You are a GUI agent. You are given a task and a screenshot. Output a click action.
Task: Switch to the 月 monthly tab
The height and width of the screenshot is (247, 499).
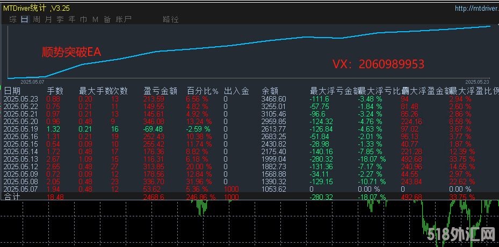(48, 19)
